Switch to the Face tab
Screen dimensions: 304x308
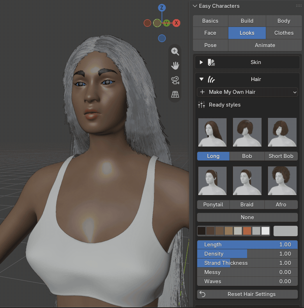(x=210, y=33)
